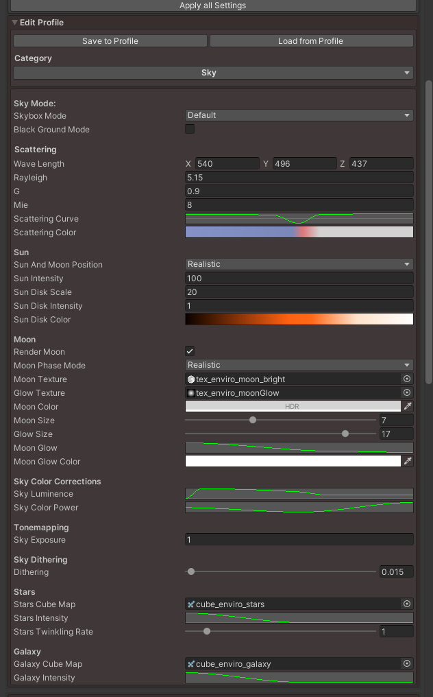This screenshot has width=433, height=697.
Task: Click Apply all Settings button
Action: pyautogui.click(x=212, y=5)
